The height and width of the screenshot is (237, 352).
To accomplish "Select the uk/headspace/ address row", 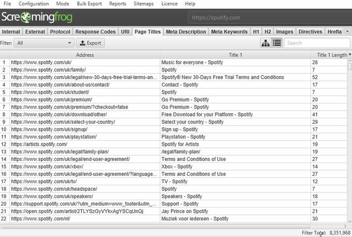I will click(85, 189).
